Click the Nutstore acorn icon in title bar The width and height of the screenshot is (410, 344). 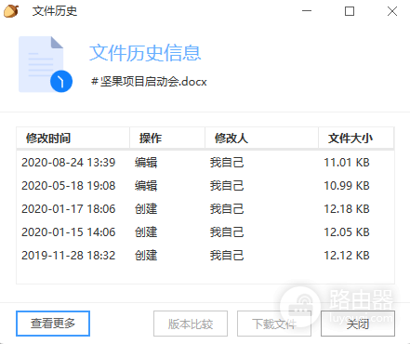click(11, 11)
